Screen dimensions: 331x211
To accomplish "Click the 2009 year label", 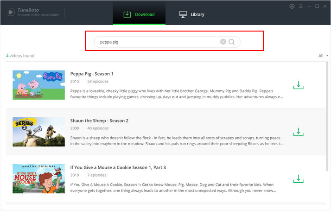I will [x=75, y=128].
